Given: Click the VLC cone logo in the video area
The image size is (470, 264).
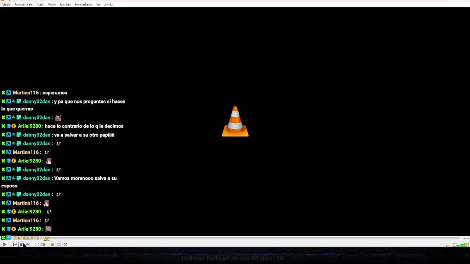Looking at the screenshot, I should pyautogui.click(x=235, y=121).
